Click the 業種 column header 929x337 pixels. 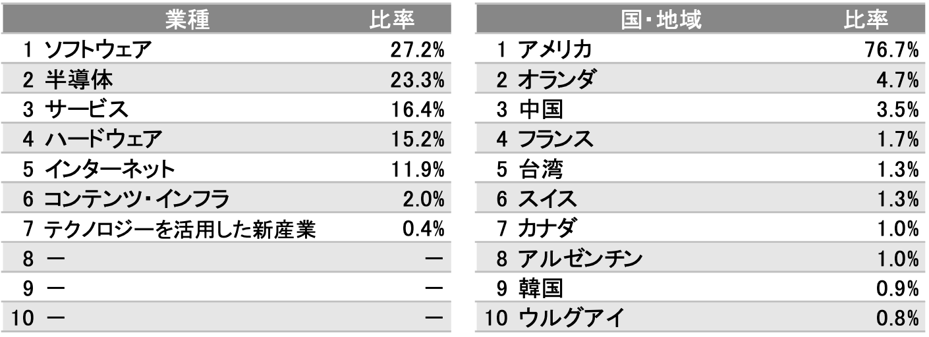(187, 20)
